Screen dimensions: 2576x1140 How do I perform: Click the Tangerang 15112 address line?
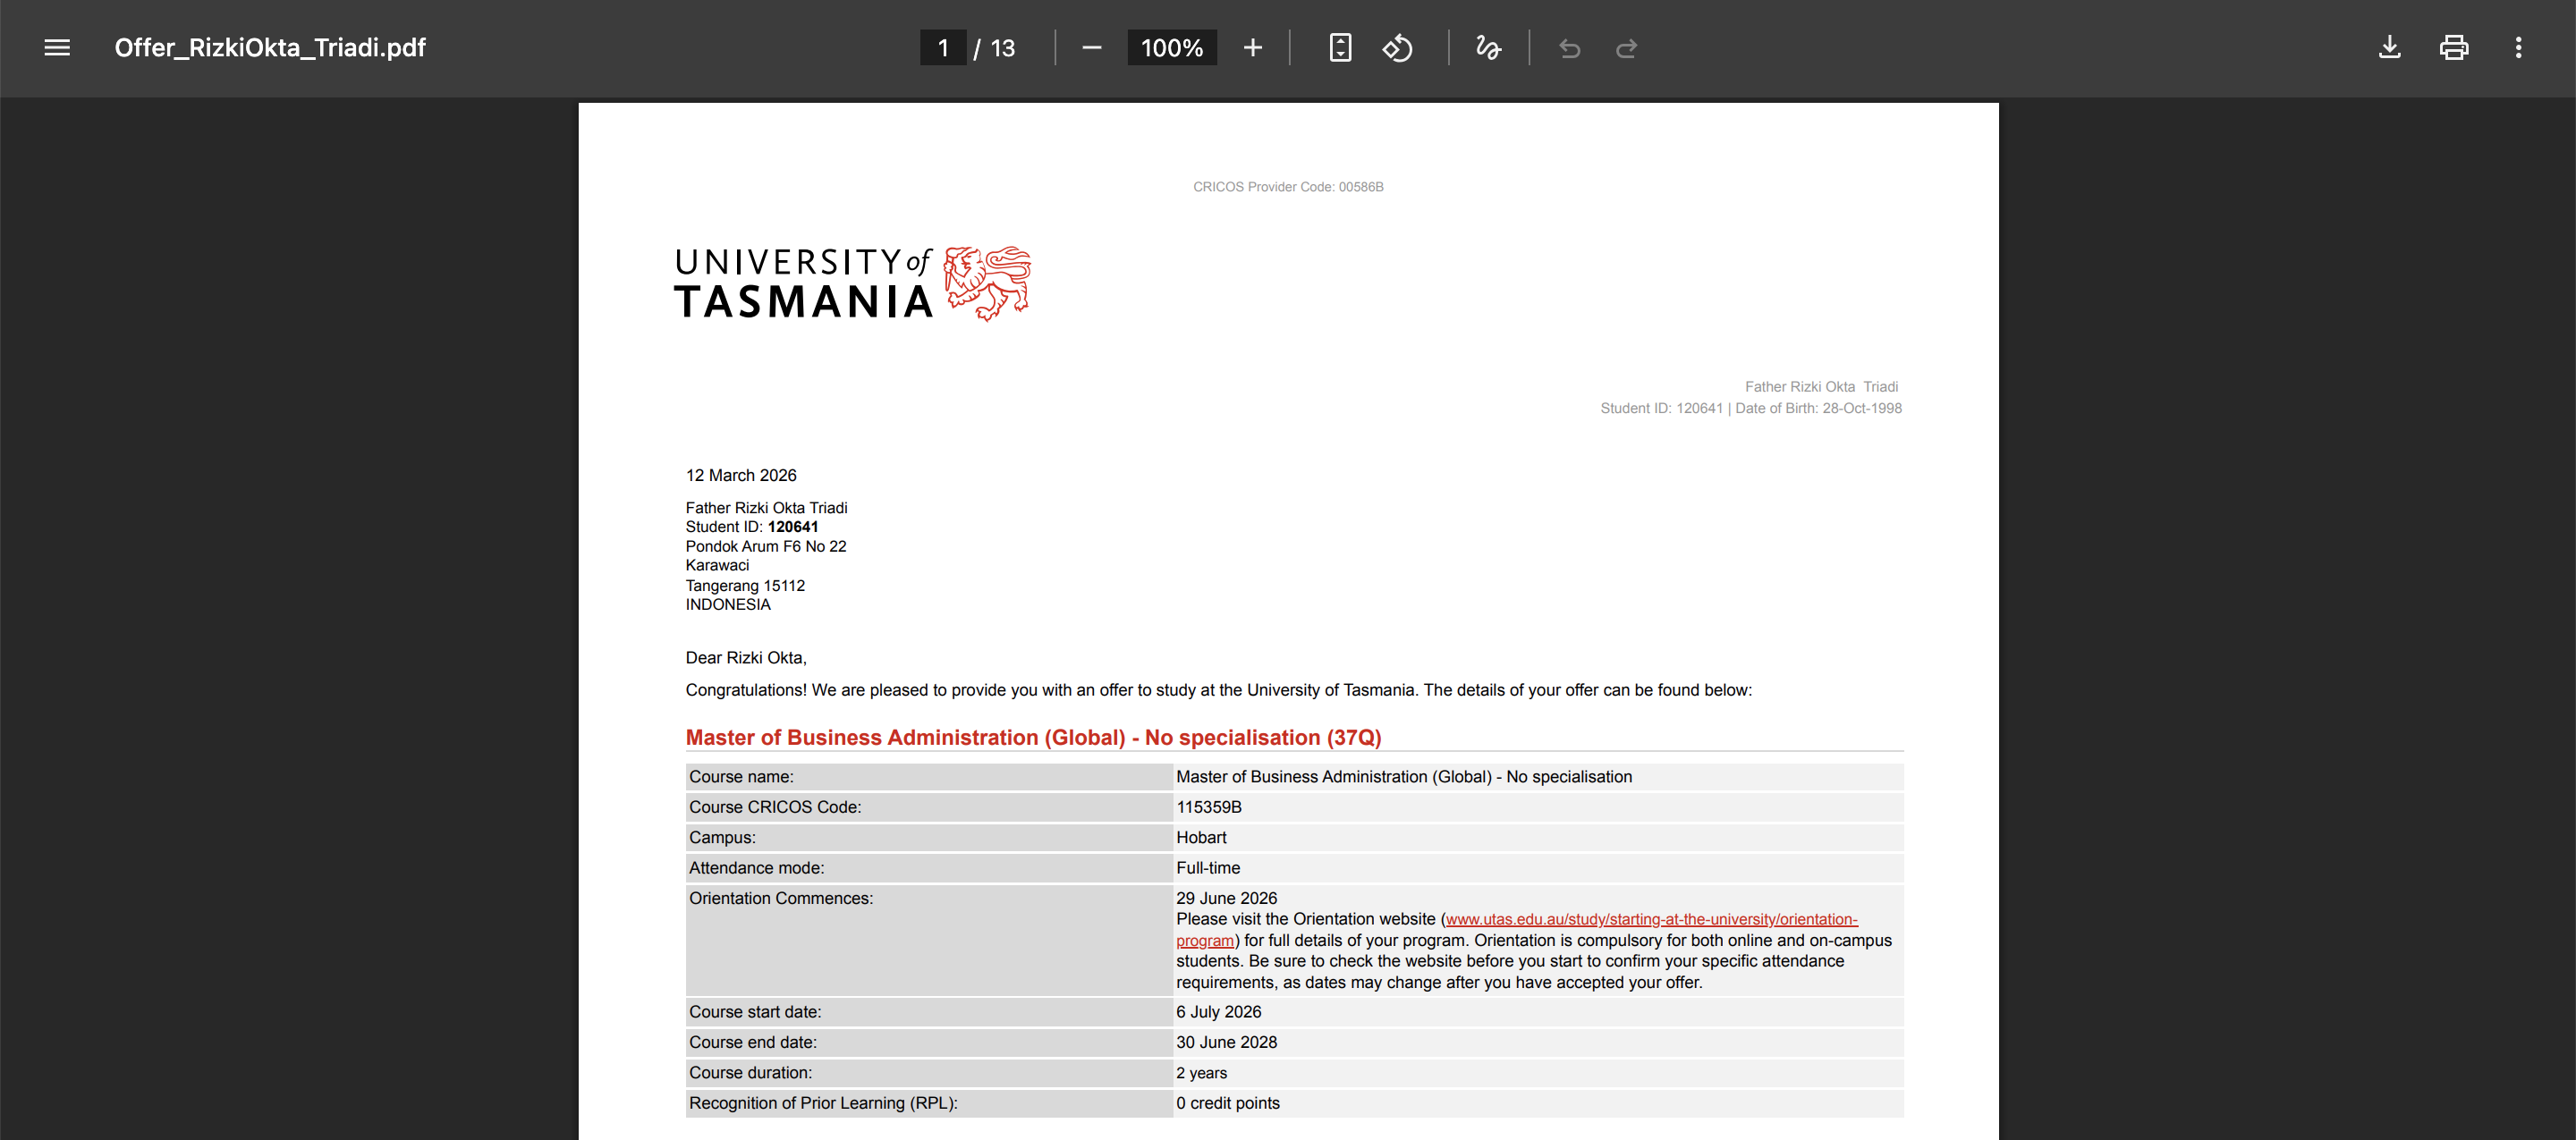(x=745, y=586)
